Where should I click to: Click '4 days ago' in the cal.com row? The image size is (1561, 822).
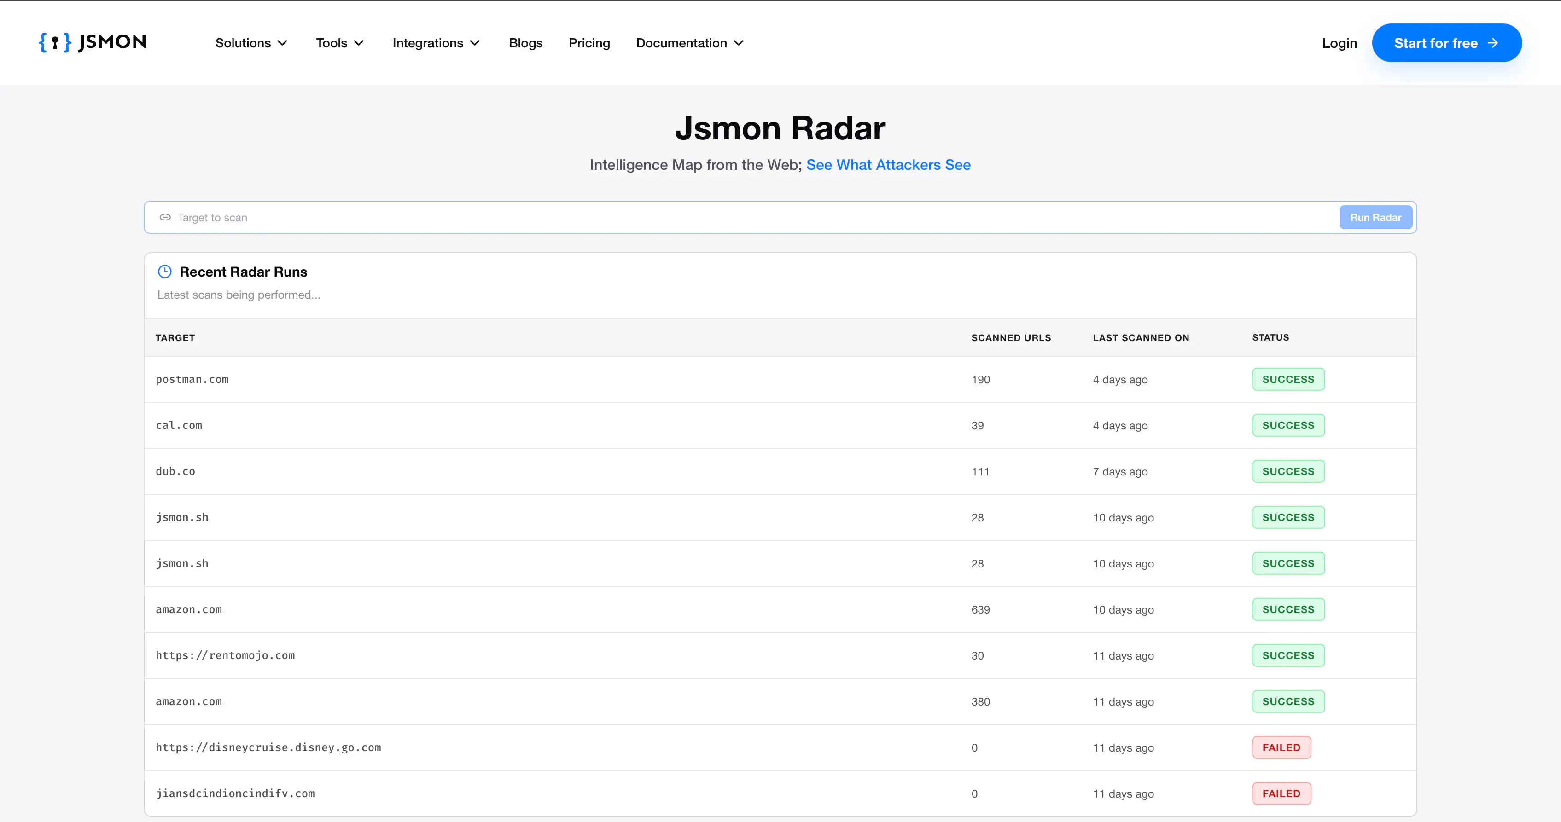coord(1120,426)
